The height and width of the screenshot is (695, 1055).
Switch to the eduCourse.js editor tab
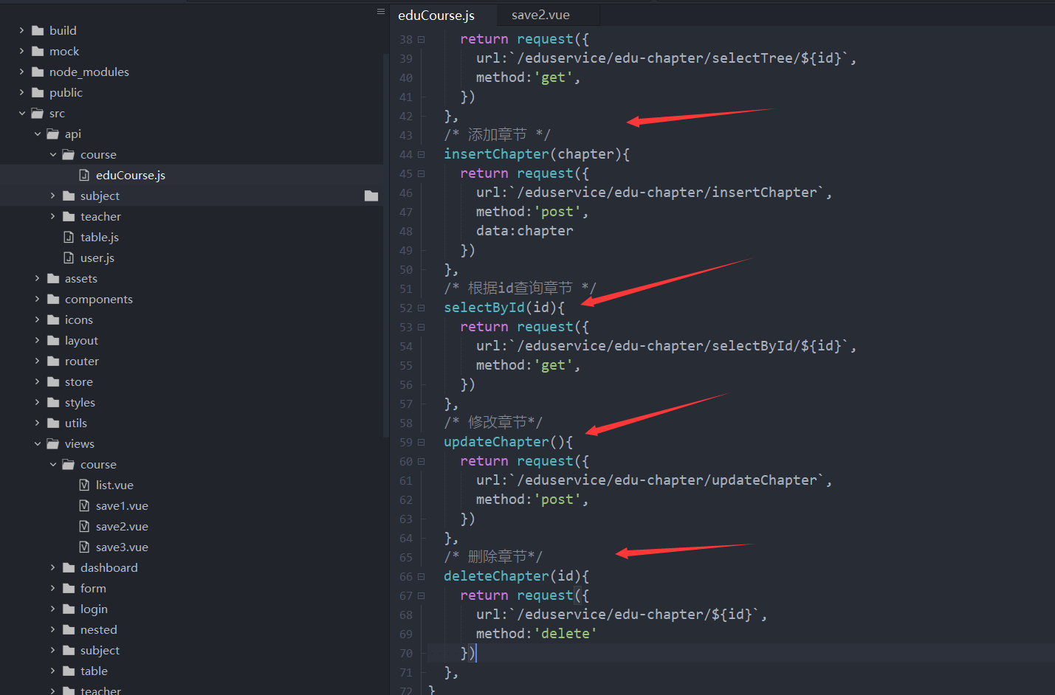(436, 15)
